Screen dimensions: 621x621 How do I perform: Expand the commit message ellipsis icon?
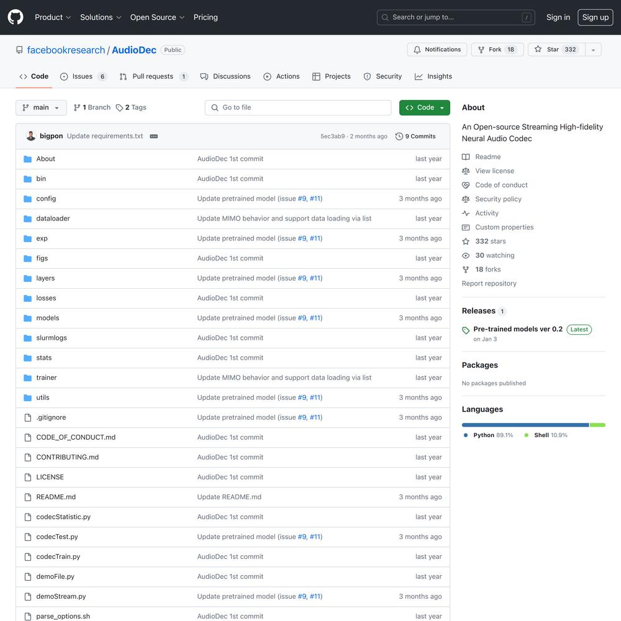tap(153, 136)
